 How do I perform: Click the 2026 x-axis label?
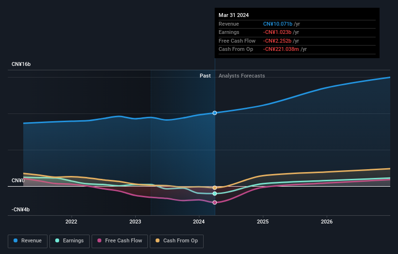click(327, 222)
